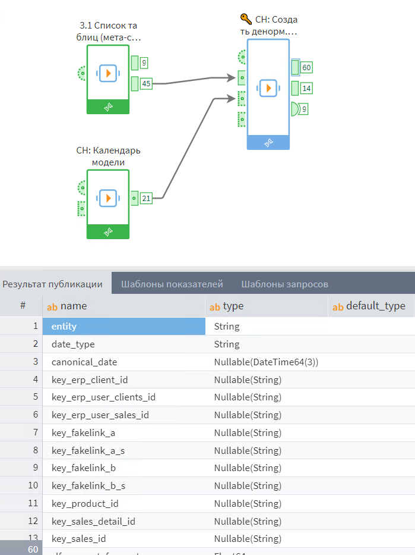This screenshot has height=555, width=415.
Task: Click the play icon of the 3.1 Список таблиц node
Action: pos(107,73)
